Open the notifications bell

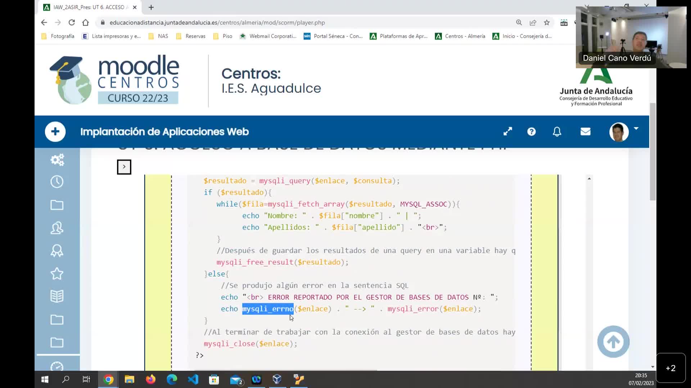pyautogui.click(x=557, y=132)
